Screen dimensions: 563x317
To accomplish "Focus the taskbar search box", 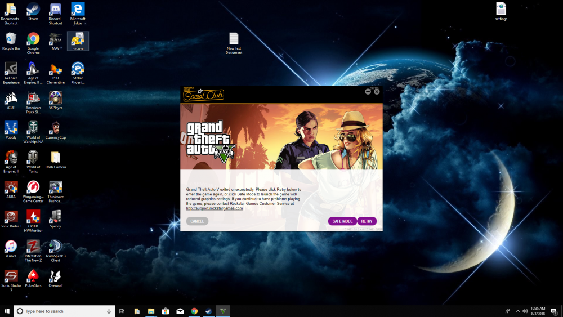I will pyautogui.click(x=65, y=311).
